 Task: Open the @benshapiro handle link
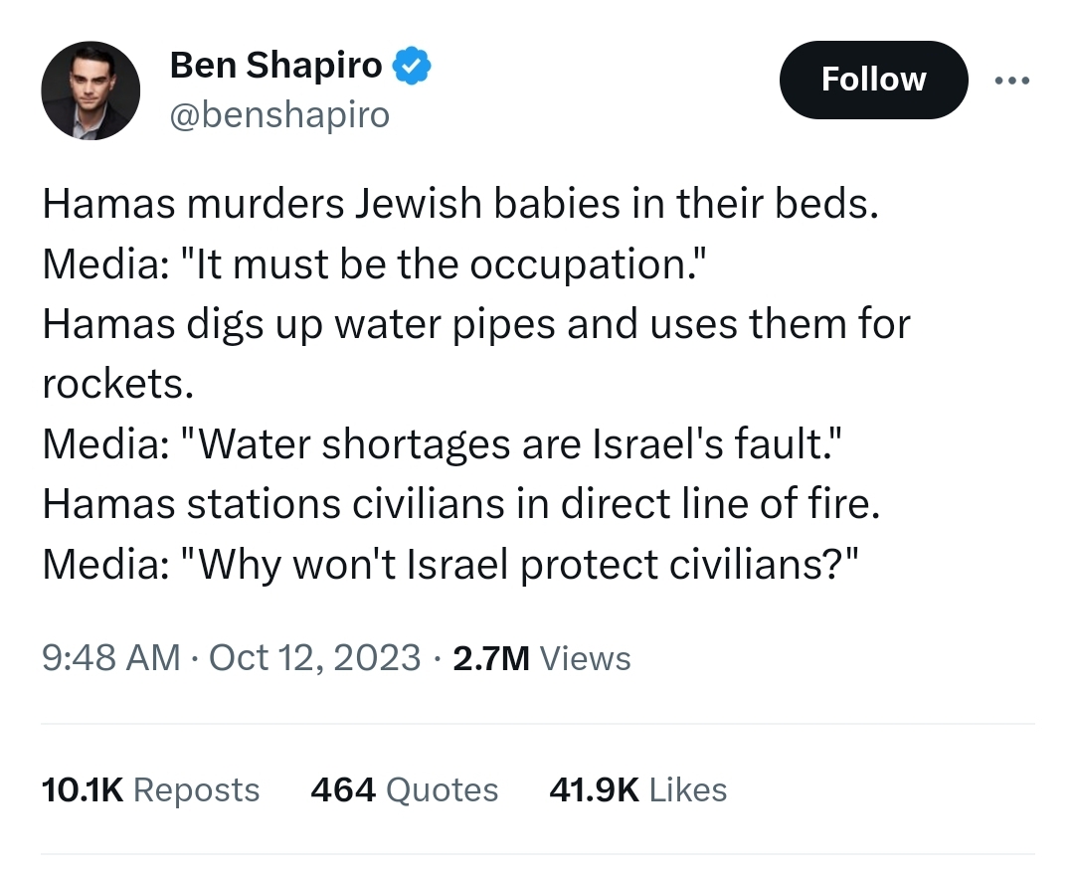click(x=279, y=115)
